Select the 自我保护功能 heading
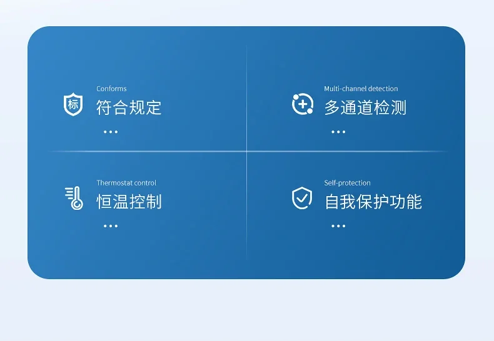494x341 pixels. pos(373,202)
